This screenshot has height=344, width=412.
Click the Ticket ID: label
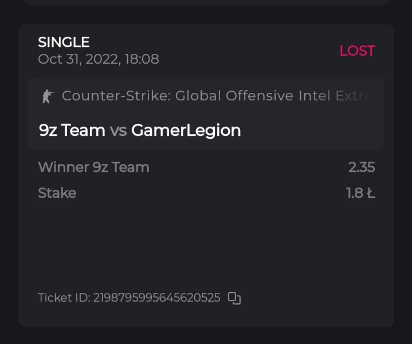pyautogui.click(x=64, y=298)
